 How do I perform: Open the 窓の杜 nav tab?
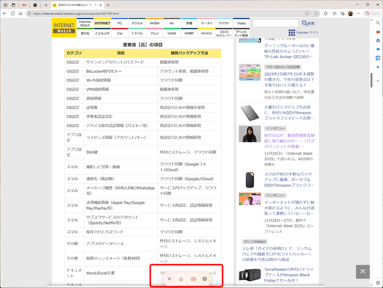click(x=85, y=33)
